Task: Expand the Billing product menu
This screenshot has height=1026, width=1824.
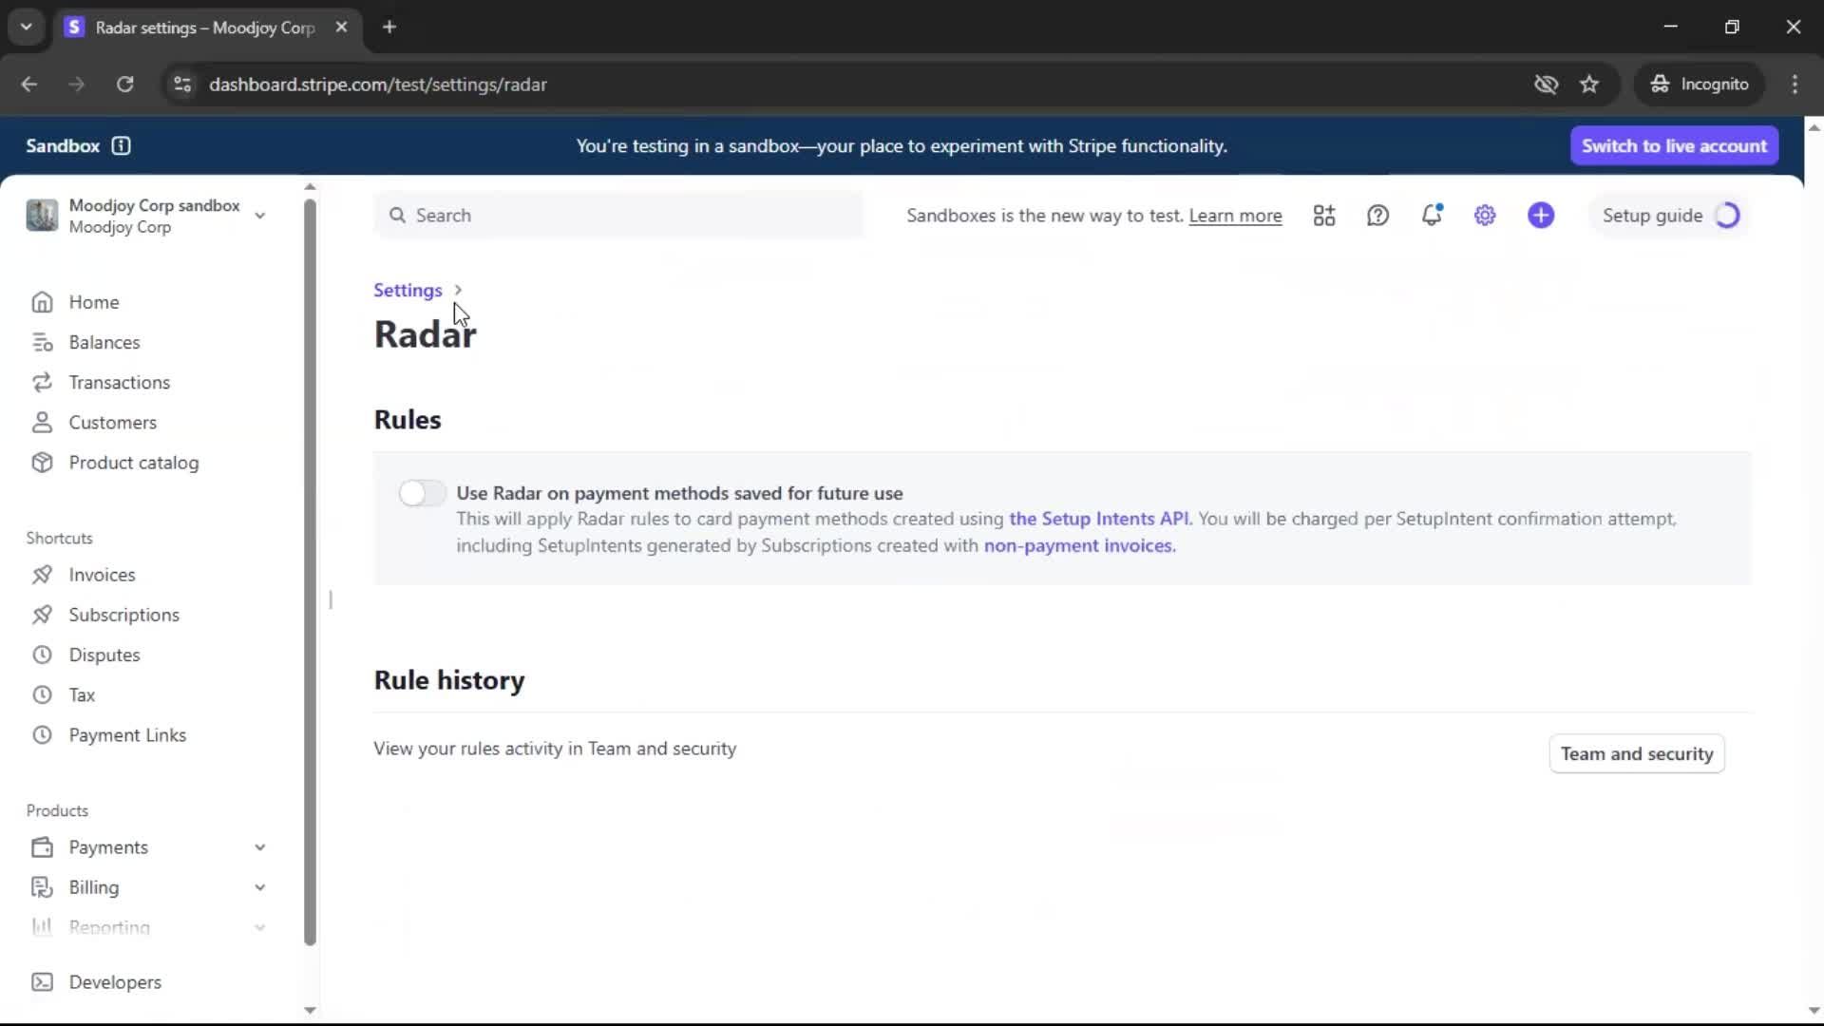Action: 259,887
